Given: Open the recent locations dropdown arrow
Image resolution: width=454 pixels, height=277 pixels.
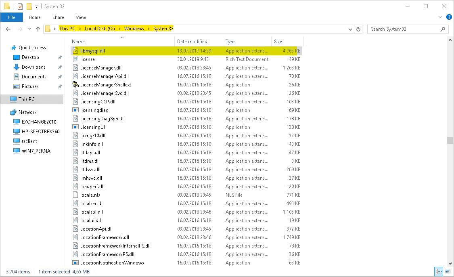Looking at the screenshot, I should pyautogui.click(x=29, y=29).
